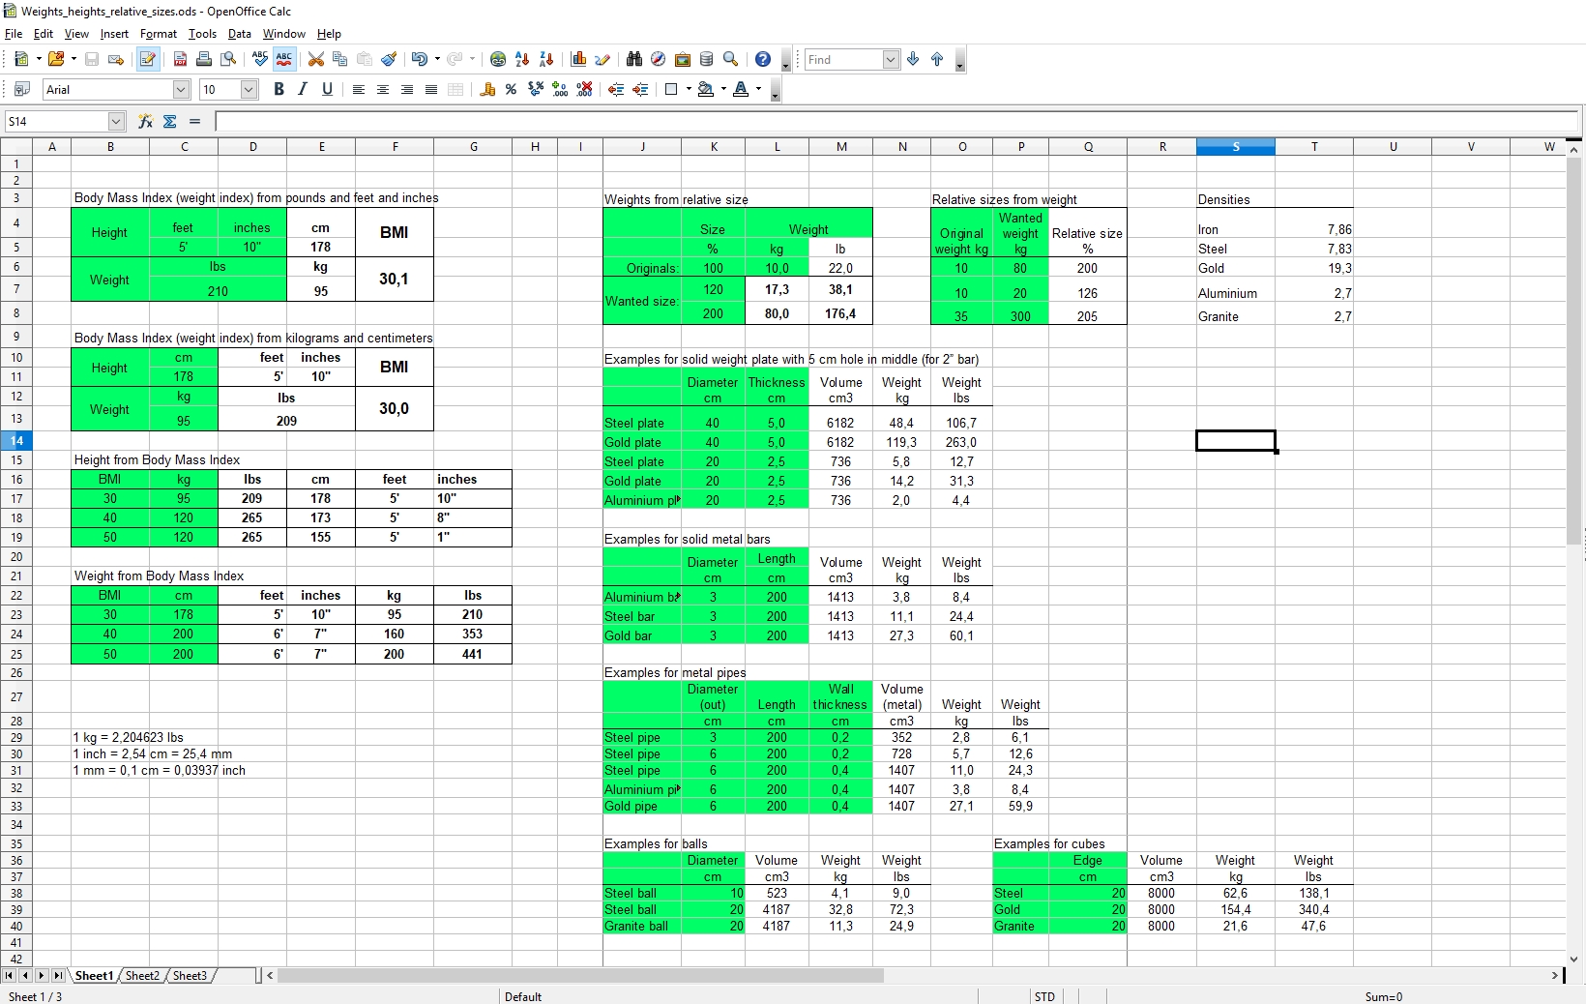Toggle Edit File mode button

(x=148, y=59)
